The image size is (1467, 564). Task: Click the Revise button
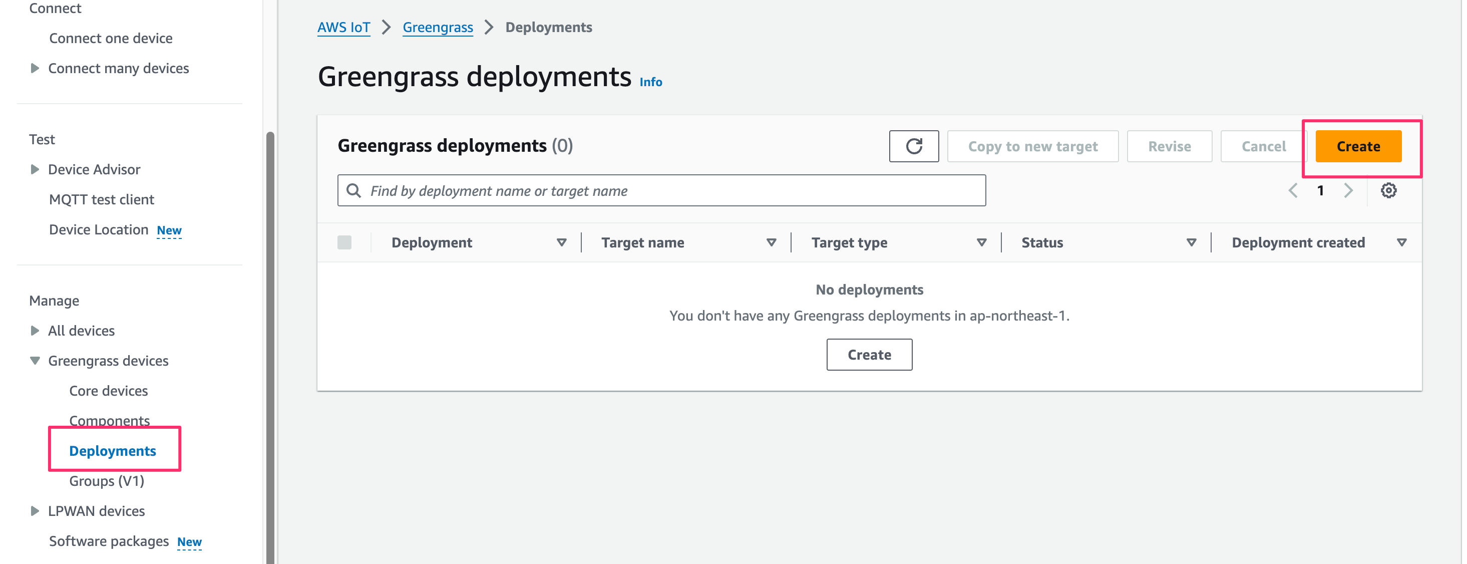[1169, 146]
